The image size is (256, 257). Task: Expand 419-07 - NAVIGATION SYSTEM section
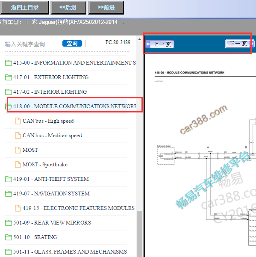click(x=52, y=194)
